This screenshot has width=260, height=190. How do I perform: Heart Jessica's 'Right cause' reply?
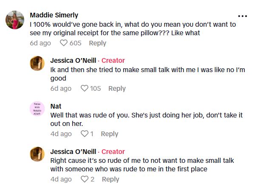tap(84, 179)
